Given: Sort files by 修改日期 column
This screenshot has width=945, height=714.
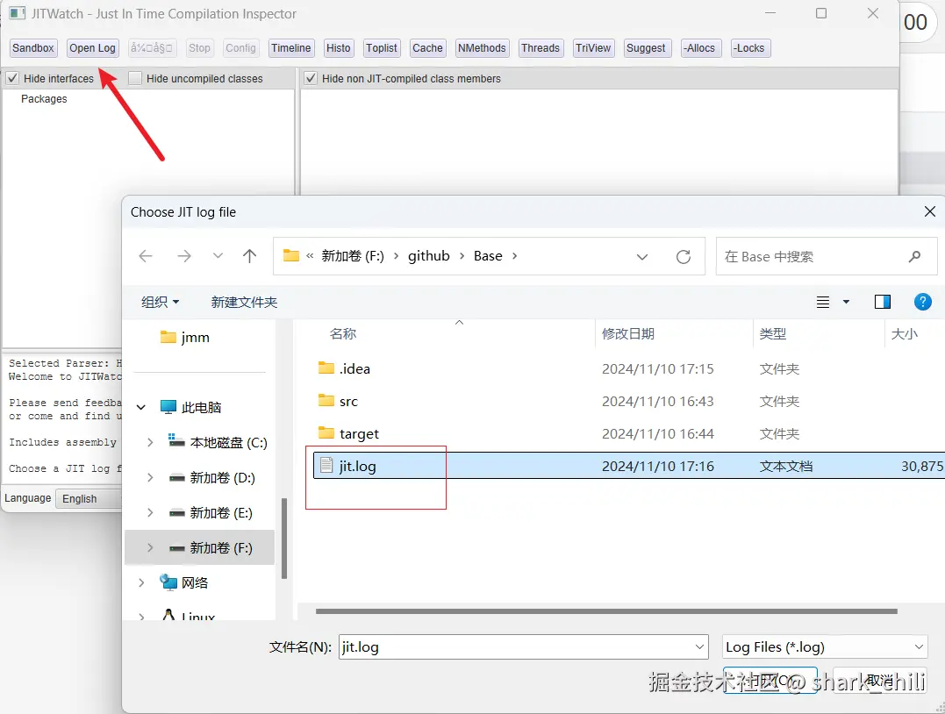Looking at the screenshot, I should pyautogui.click(x=628, y=334).
